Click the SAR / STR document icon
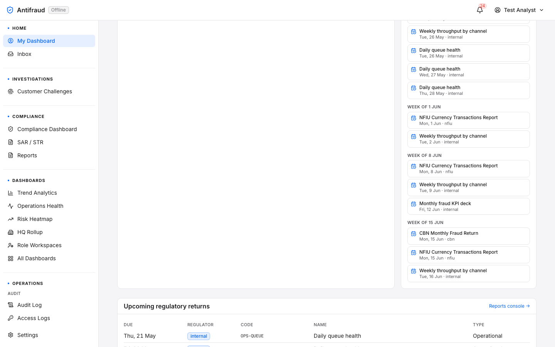Viewport: 555px width, 347px height. (x=10, y=142)
